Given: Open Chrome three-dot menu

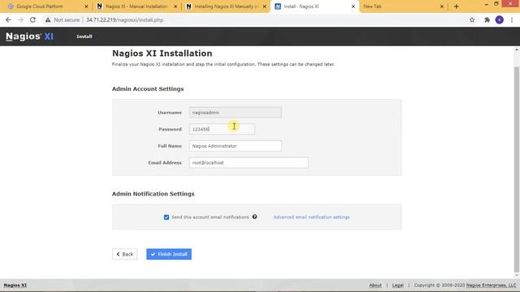Looking at the screenshot, I should pos(512,19).
